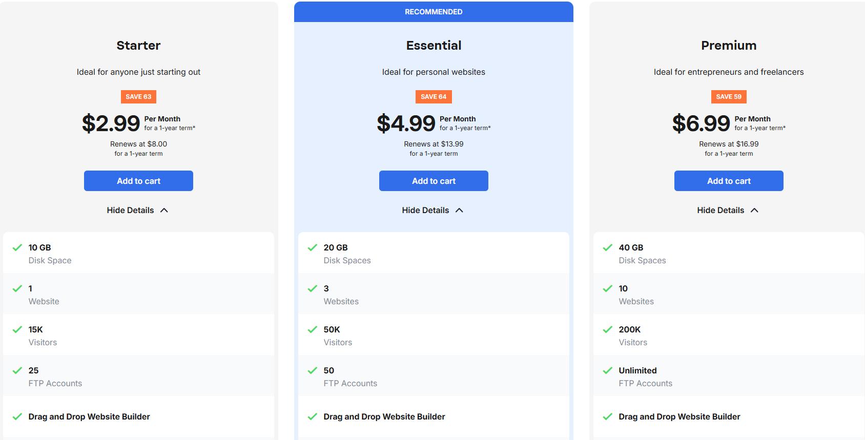Click the checkmark beside 50 FTP Accounts
The height and width of the screenshot is (440, 865).
(x=313, y=370)
